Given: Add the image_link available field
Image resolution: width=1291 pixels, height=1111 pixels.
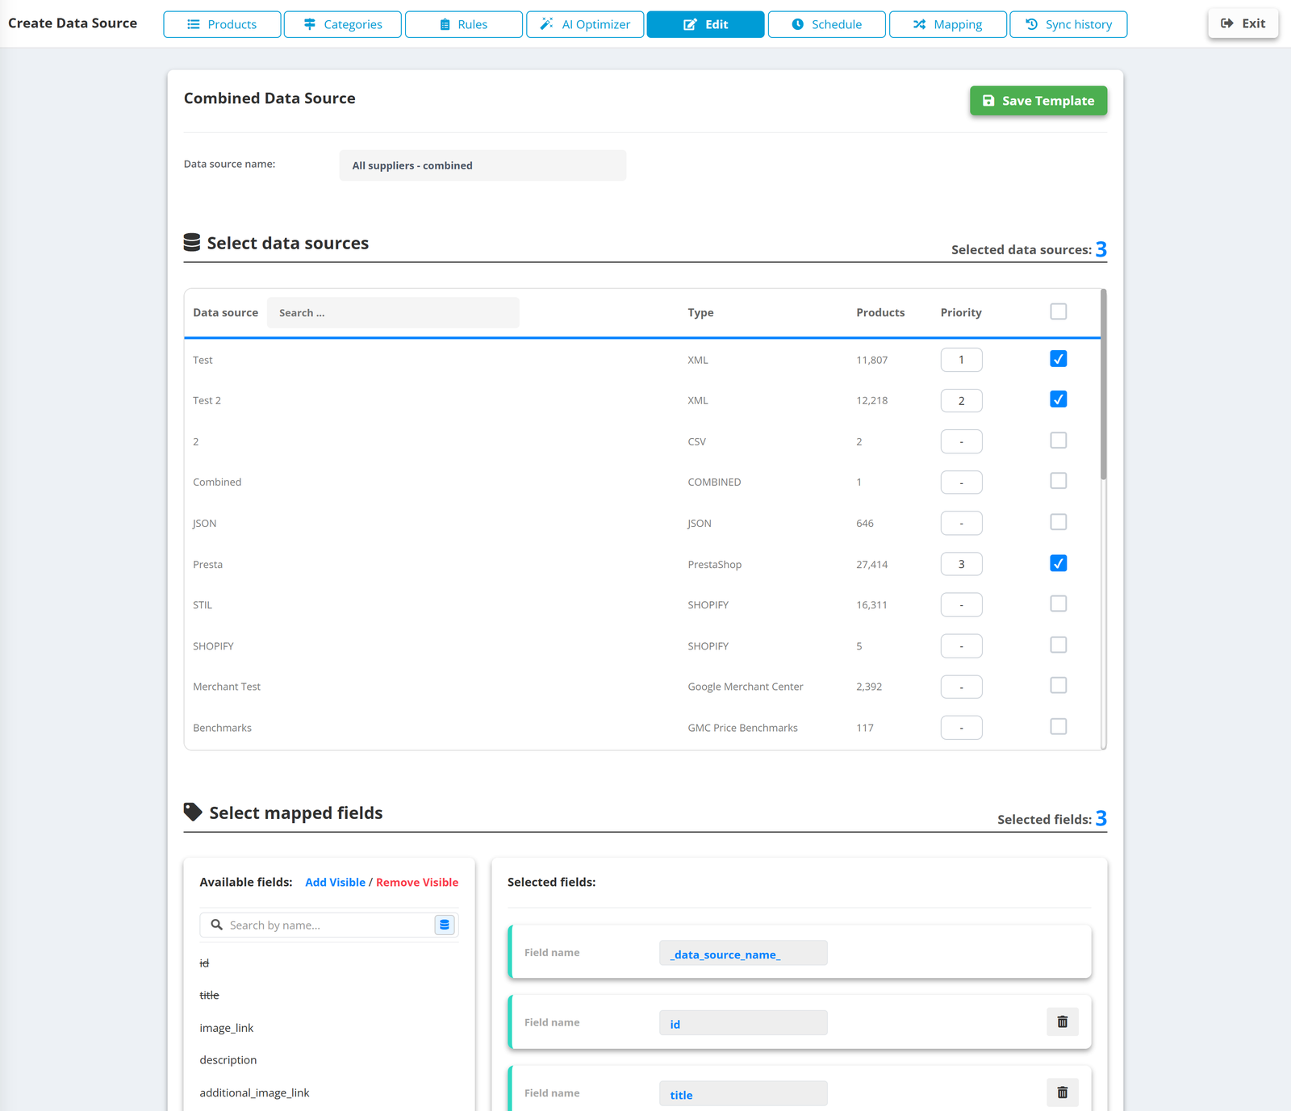Looking at the screenshot, I should 227,1028.
